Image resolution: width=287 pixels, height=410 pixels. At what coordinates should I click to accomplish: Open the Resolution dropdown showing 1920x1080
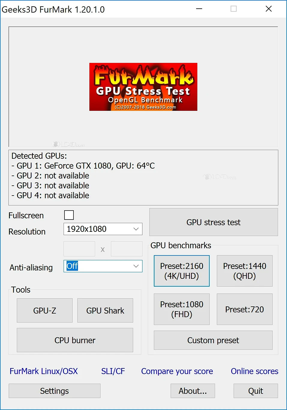pyautogui.click(x=103, y=229)
